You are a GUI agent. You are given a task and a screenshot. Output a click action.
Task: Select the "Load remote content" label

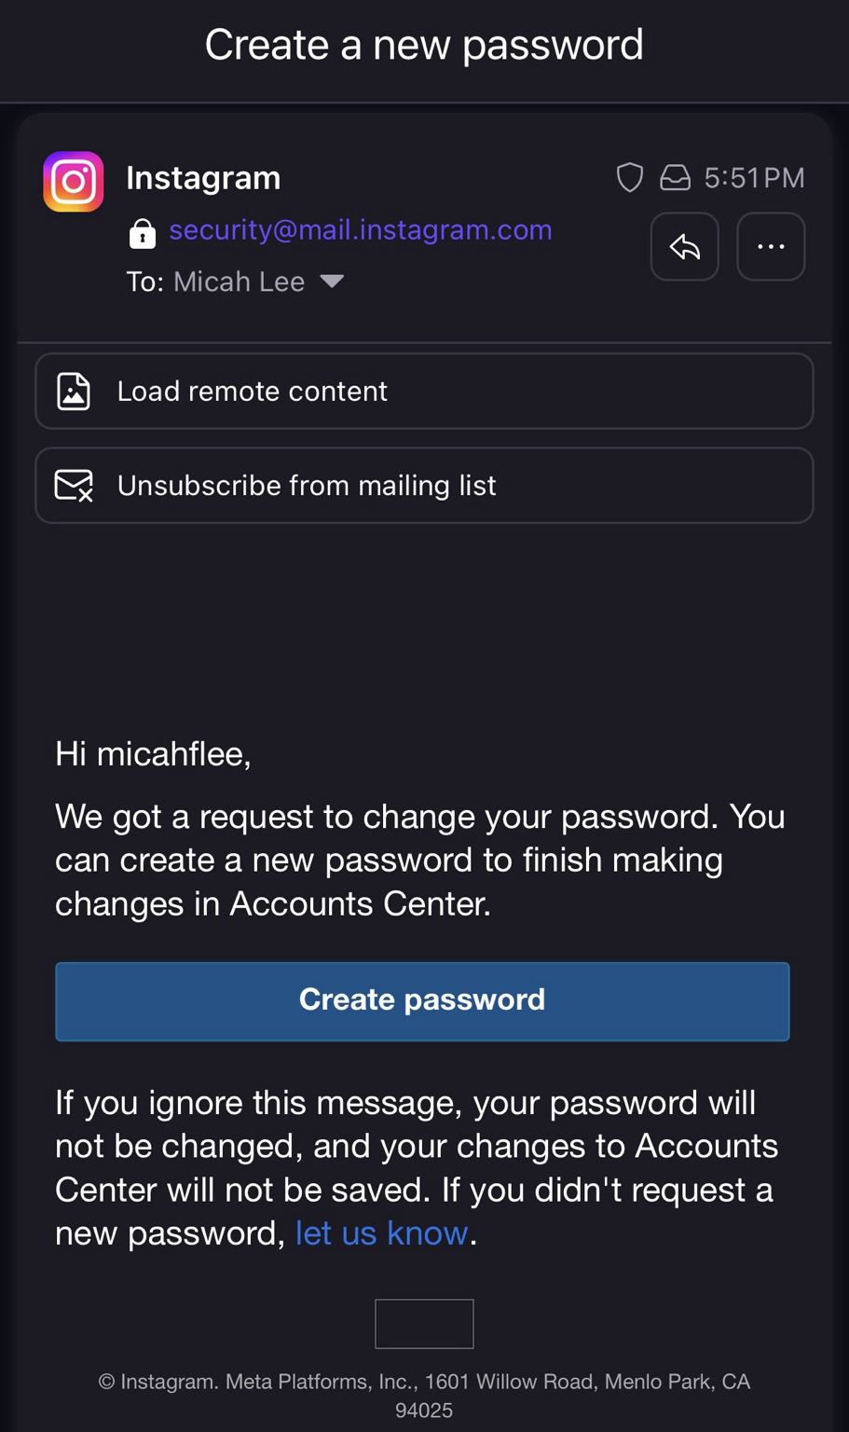click(252, 392)
